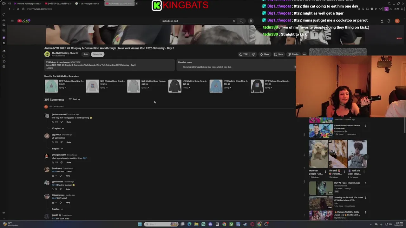The height and width of the screenshot is (228, 406).
Task: Go back in browser history
Action: pyautogui.click(x=10, y=9)
